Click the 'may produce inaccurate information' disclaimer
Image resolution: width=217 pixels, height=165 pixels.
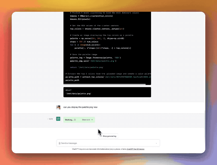(x=99, y=149)
